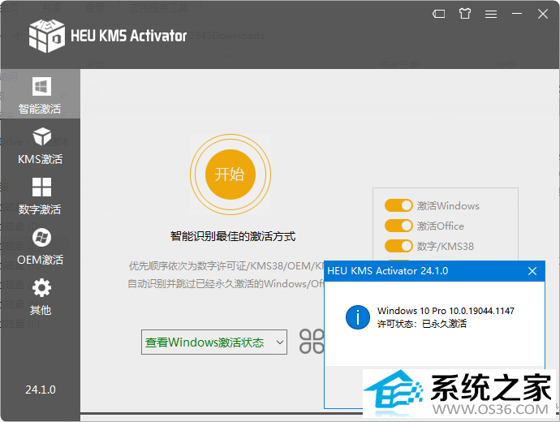Open the 其他 settings tab

tap(40, 297)
